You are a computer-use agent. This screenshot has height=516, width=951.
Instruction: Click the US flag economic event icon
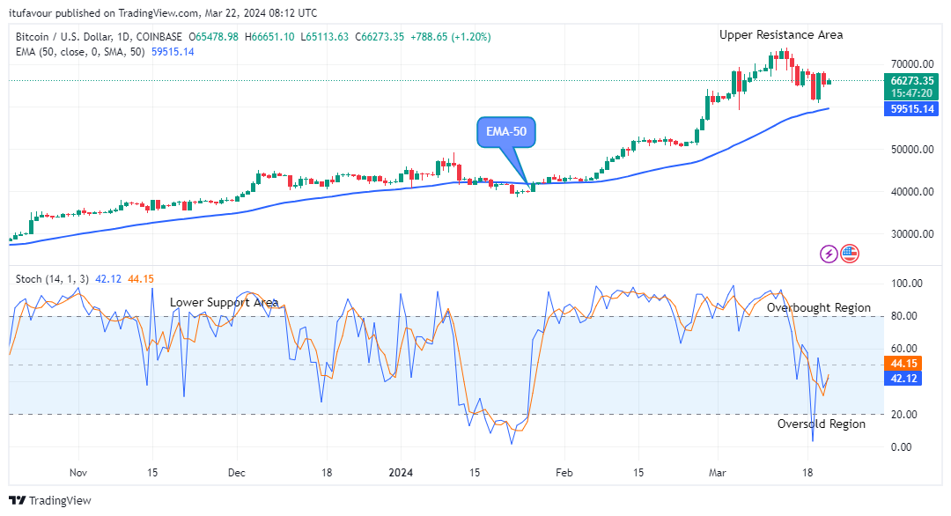click(x=850, y=254)
